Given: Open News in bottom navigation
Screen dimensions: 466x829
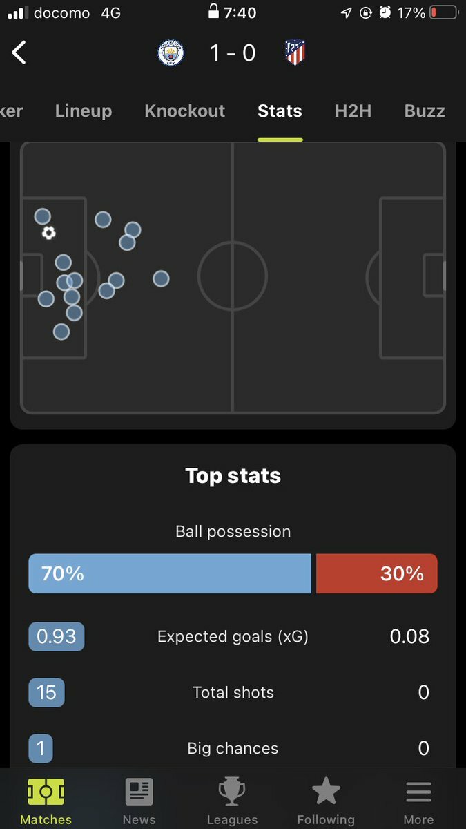Looking at the screenshot, I should [x=139, y=801].
